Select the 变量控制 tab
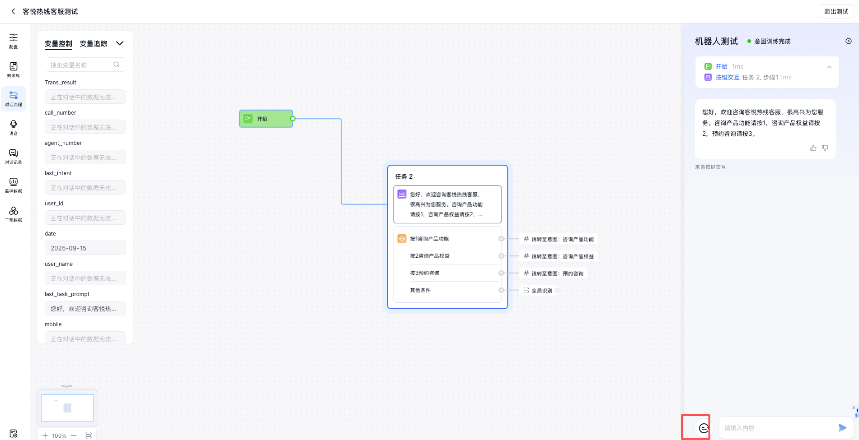The width and height of the screenshot is (859, 440). click(58, 44)
